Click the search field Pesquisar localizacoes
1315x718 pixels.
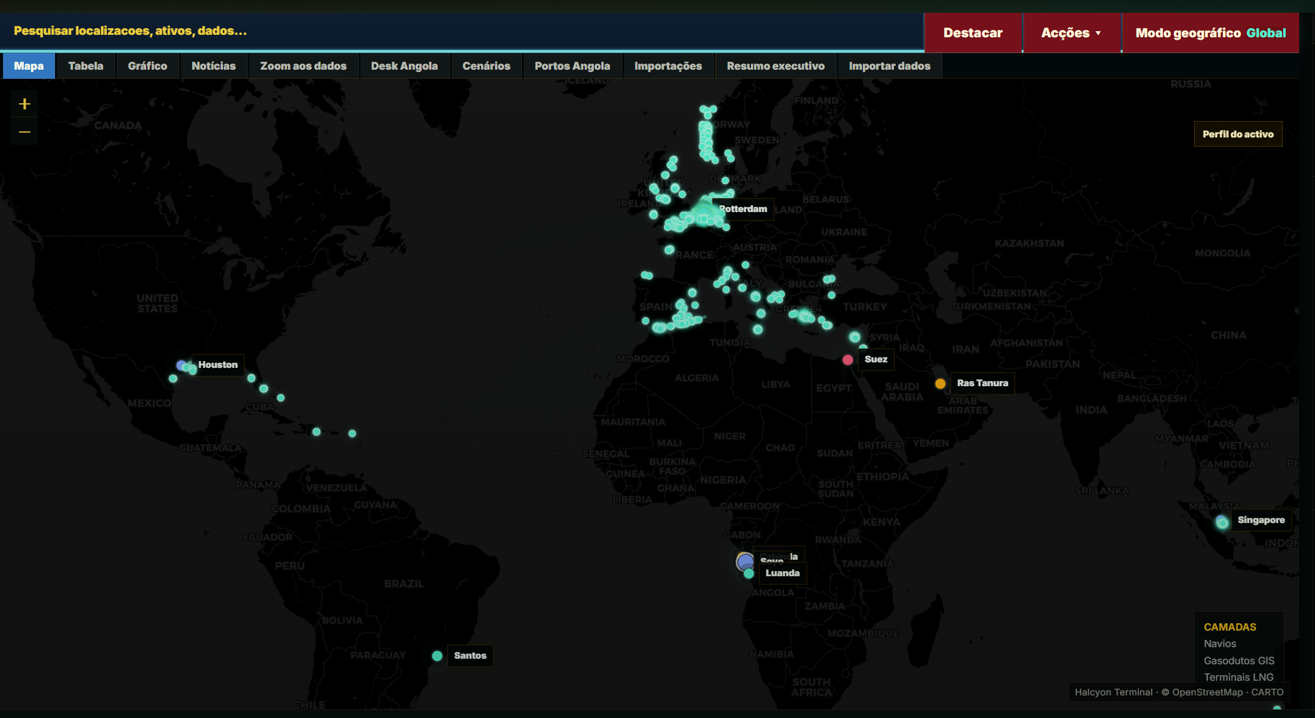click(x=461, y=31)
